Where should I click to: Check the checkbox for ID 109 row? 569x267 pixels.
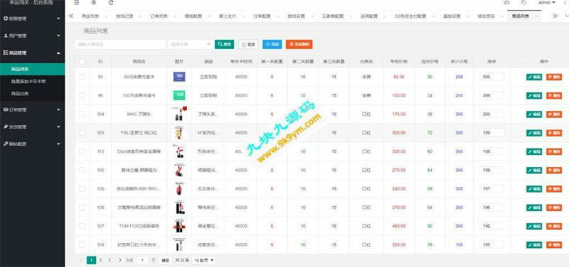tap(82, 245)
